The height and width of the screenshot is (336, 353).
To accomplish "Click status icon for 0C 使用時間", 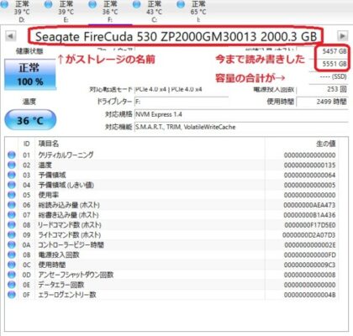I will coord(12,265).
